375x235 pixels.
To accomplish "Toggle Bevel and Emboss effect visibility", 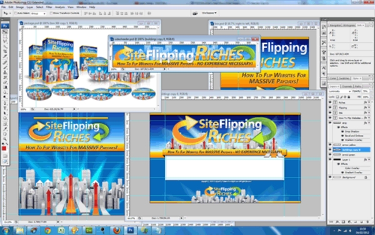I will pyautogui.click(x=342, y=136).
